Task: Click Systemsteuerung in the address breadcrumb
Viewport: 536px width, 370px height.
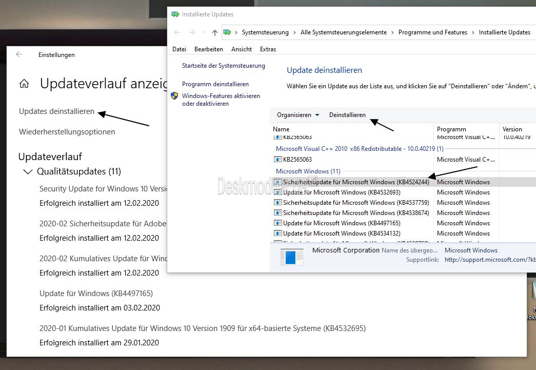Action: 265,32
